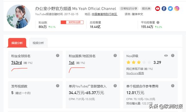This screenshot has width=186, height=112.
Task: Click help icon beside 平均观看量
Action: click(x=158, y=23)
